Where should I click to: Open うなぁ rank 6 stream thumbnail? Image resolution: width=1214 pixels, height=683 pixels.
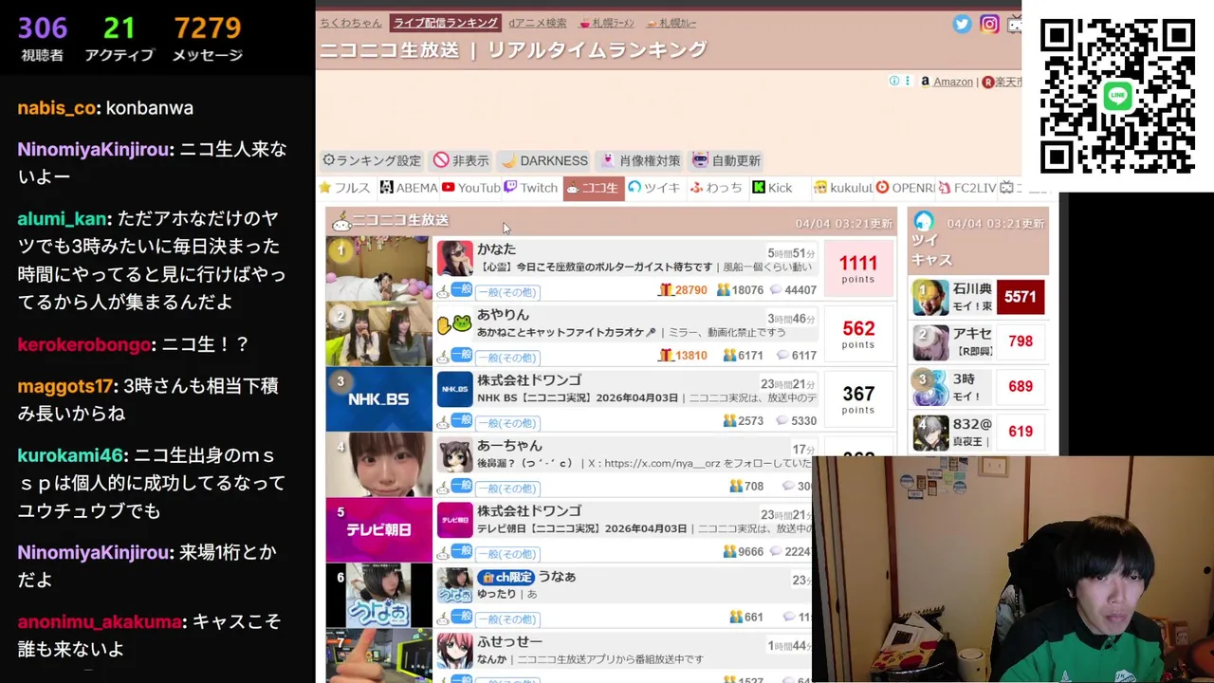pyautogui.click(x=378, y=596)
